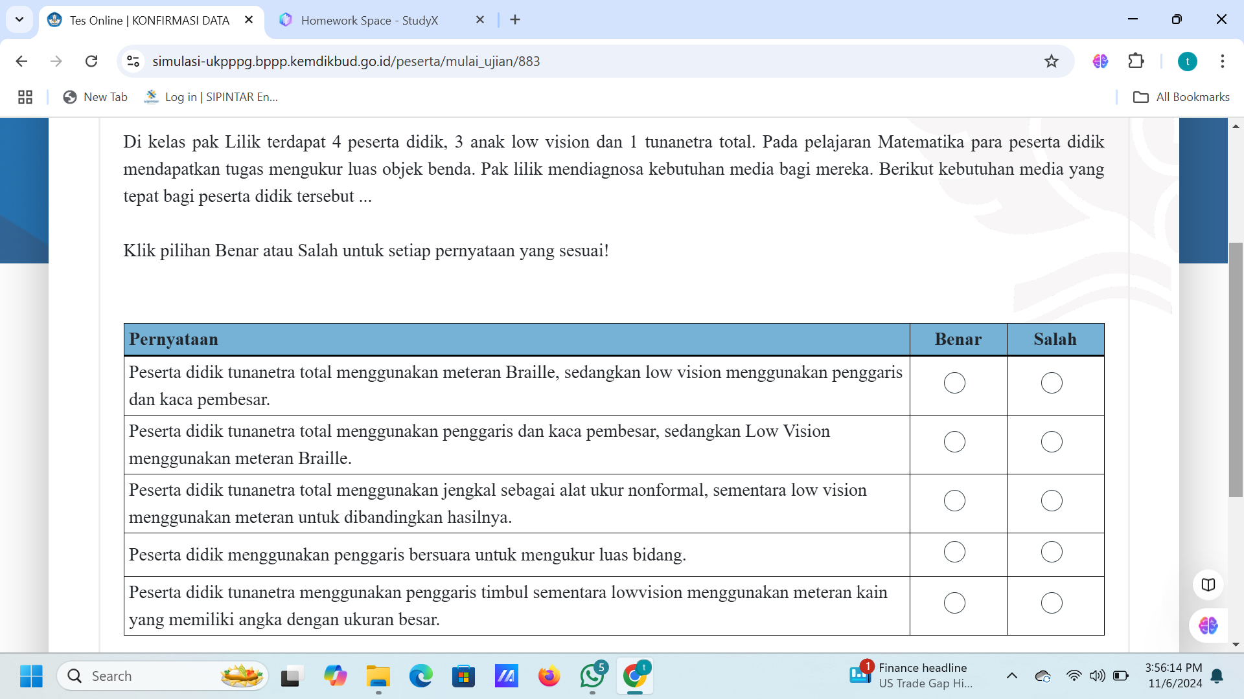Click the Microsoft Edge browser icon in taskbar

click(x=420, y=675)
